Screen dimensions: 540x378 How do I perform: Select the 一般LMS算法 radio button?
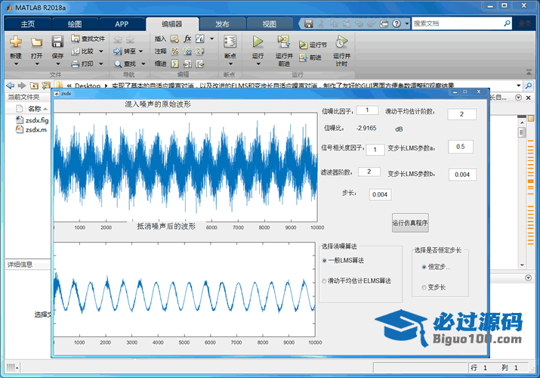coord(325,260)
